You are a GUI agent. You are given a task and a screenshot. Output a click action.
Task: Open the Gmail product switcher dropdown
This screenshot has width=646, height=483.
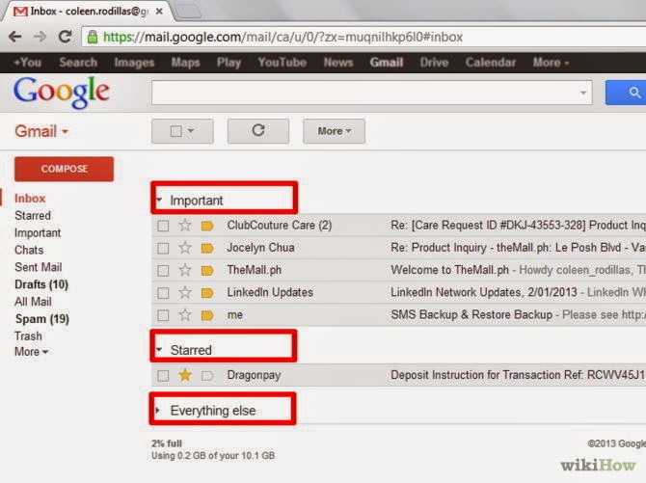click(41, 131)
